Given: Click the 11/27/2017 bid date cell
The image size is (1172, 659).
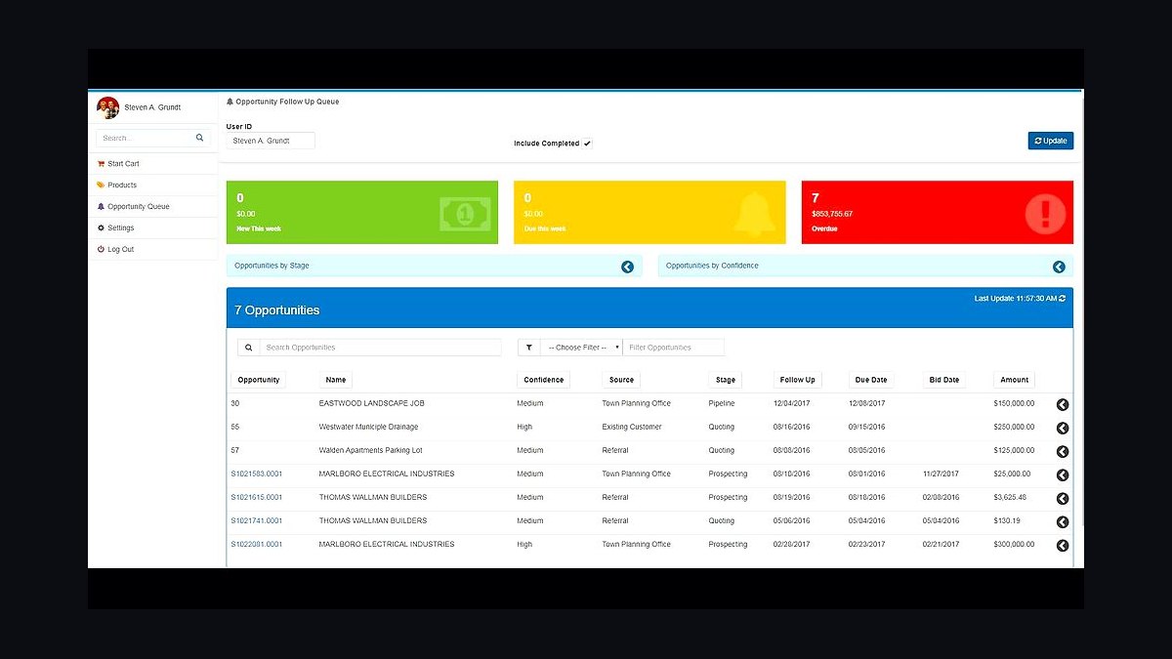Looking at the screenshot, I should pyautogui.click(x=941, y=474).
